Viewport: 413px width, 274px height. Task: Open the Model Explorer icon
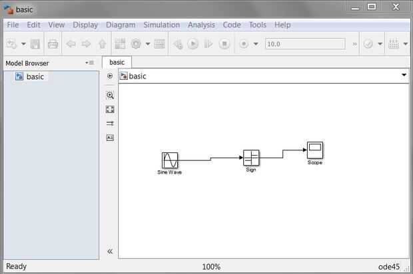click(x=159, y=44)
